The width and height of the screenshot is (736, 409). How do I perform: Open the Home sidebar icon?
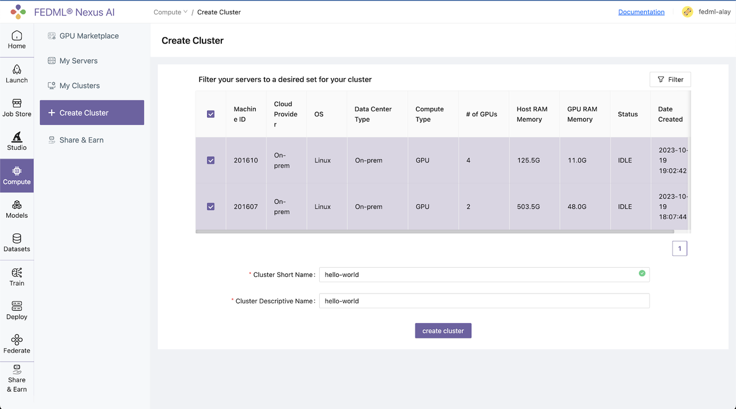tap(17, 36)
